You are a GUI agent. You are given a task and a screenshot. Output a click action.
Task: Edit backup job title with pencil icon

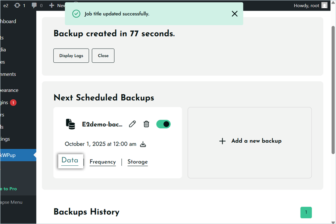[132, 124]
